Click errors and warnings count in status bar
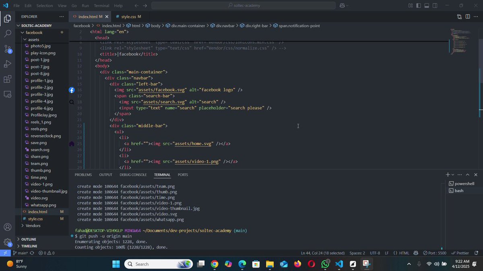483x271 pixels. coord(47,253)
